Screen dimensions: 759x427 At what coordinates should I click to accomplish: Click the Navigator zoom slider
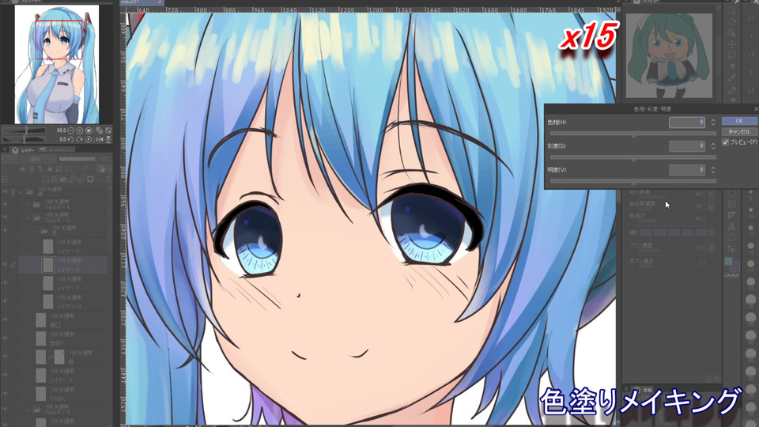[x=25, y=130]
